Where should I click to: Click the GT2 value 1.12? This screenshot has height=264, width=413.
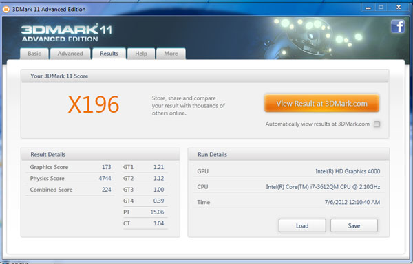[x=158, y=179]
